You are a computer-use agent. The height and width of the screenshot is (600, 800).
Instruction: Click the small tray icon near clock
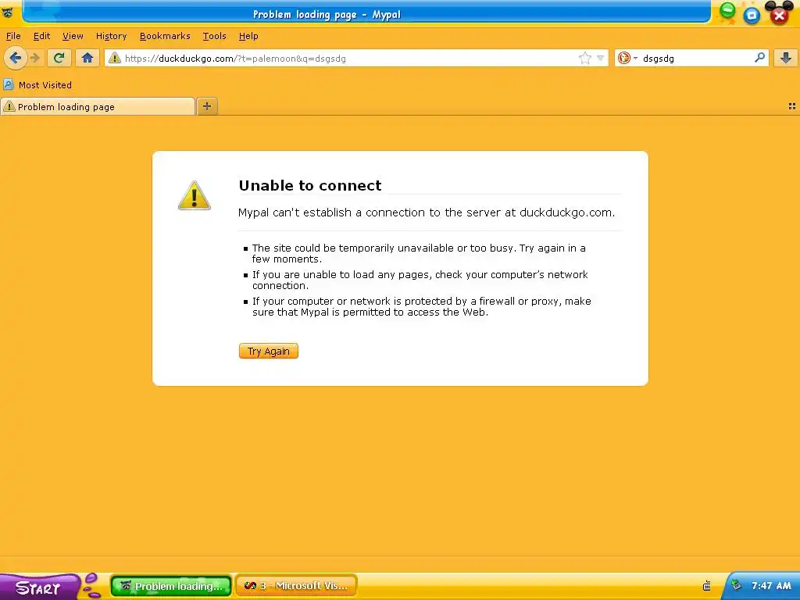click(706, 586)
